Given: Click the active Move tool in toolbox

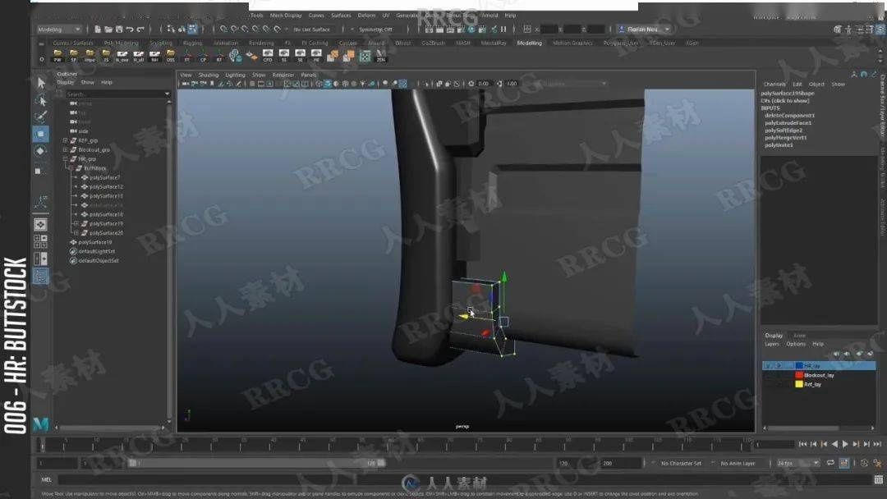Looking at the screenshot, I should point(41,134).
